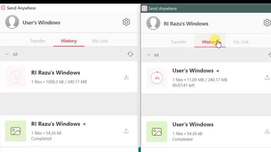Expand the All filter in right window
Image resolution: width=271 pixels, height=152 pixels.
[153, 55]
